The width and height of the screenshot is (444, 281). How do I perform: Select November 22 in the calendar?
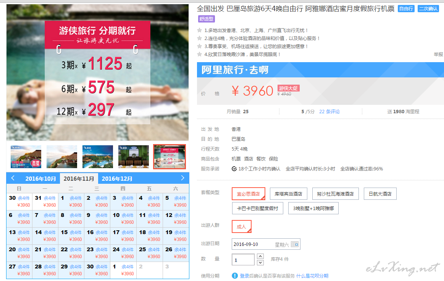point(71,253)
